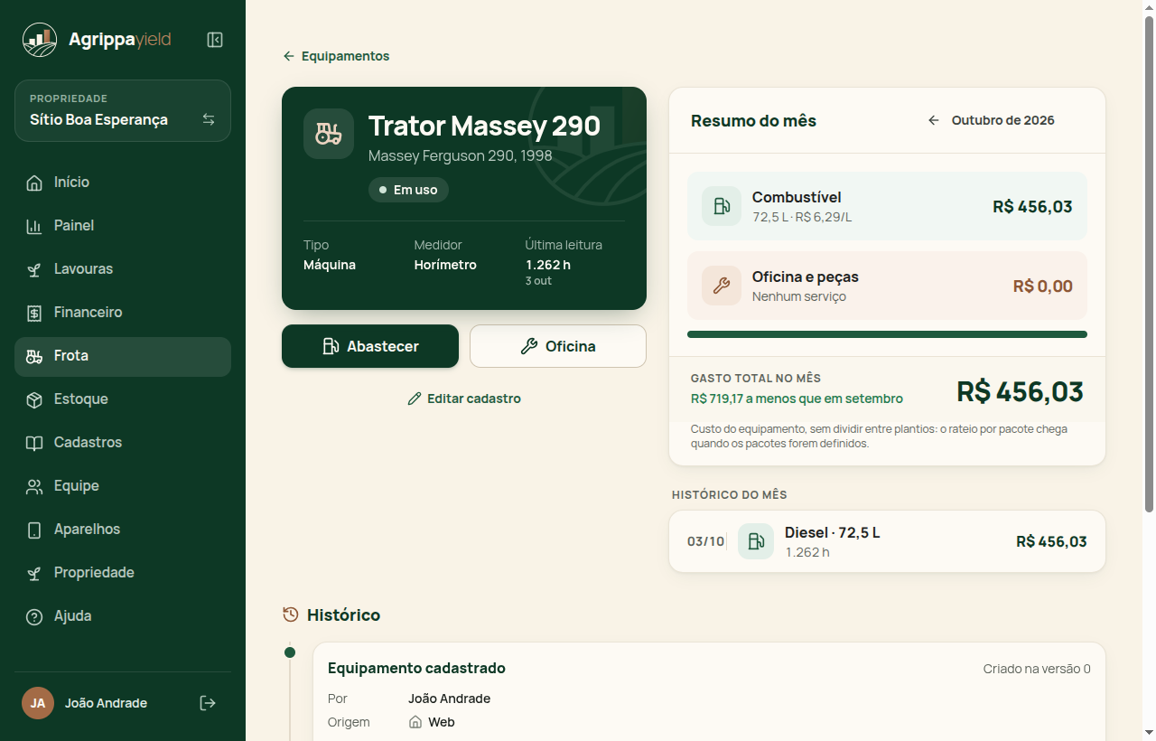Click the tractor icon on equipment card
1156x741 pixels.
(x=329, y=134)
